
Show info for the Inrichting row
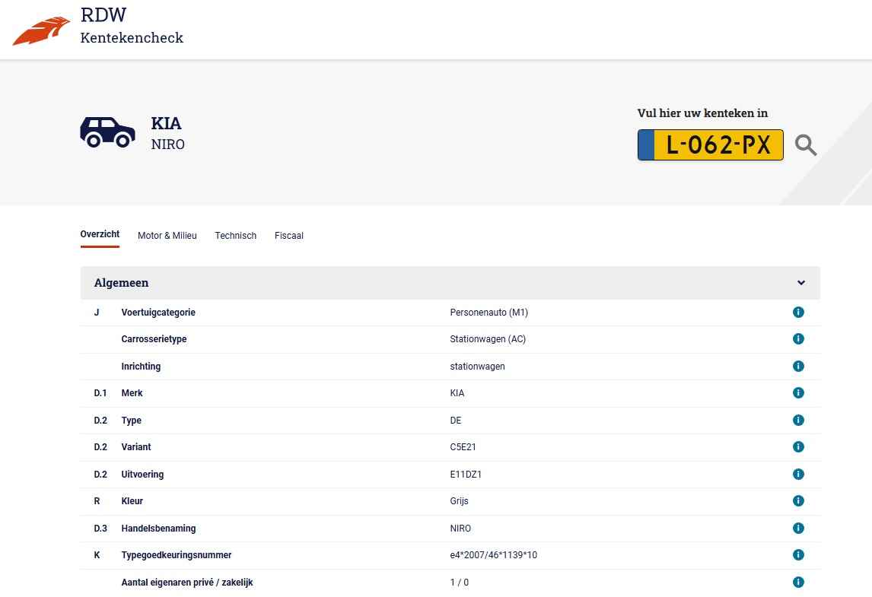pos(798,366)
